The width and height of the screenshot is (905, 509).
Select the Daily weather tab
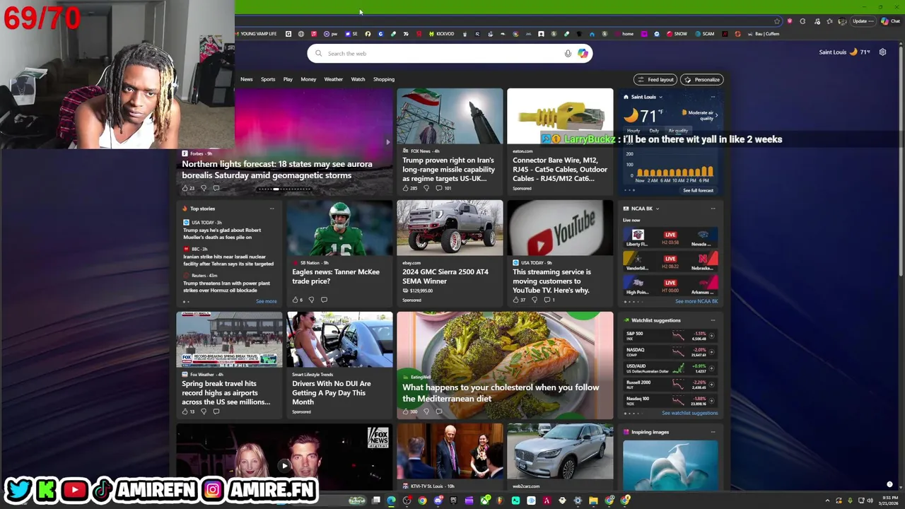coord(654,131)
